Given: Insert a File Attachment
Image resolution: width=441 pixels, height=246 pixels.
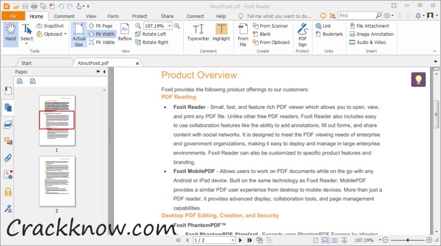Looking at the screenshot, I should click(370, 26).
